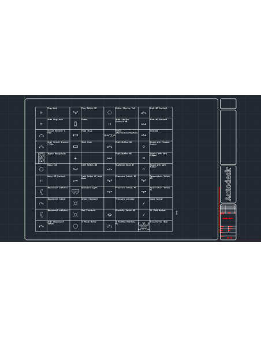The width and height of the screenshot is (261, 337).
Task: Select the Temperature Switch NC symbol
Action: (x=144, y=192)
